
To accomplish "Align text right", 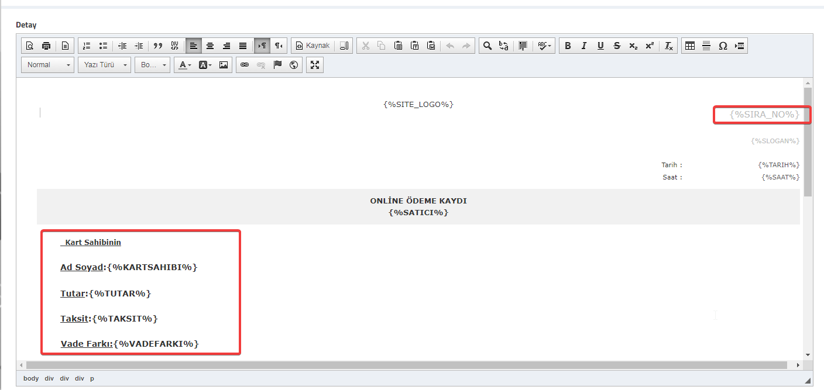I will (226, 46).
